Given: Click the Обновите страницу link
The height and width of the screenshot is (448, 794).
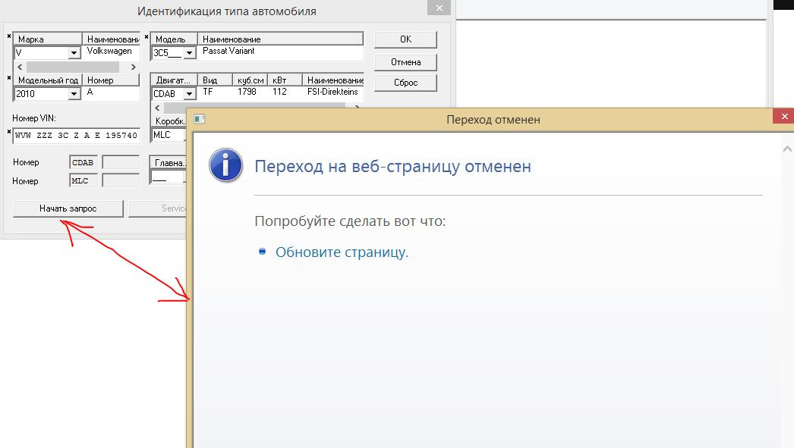Looking at the screenshot, I should coord(342,252).
